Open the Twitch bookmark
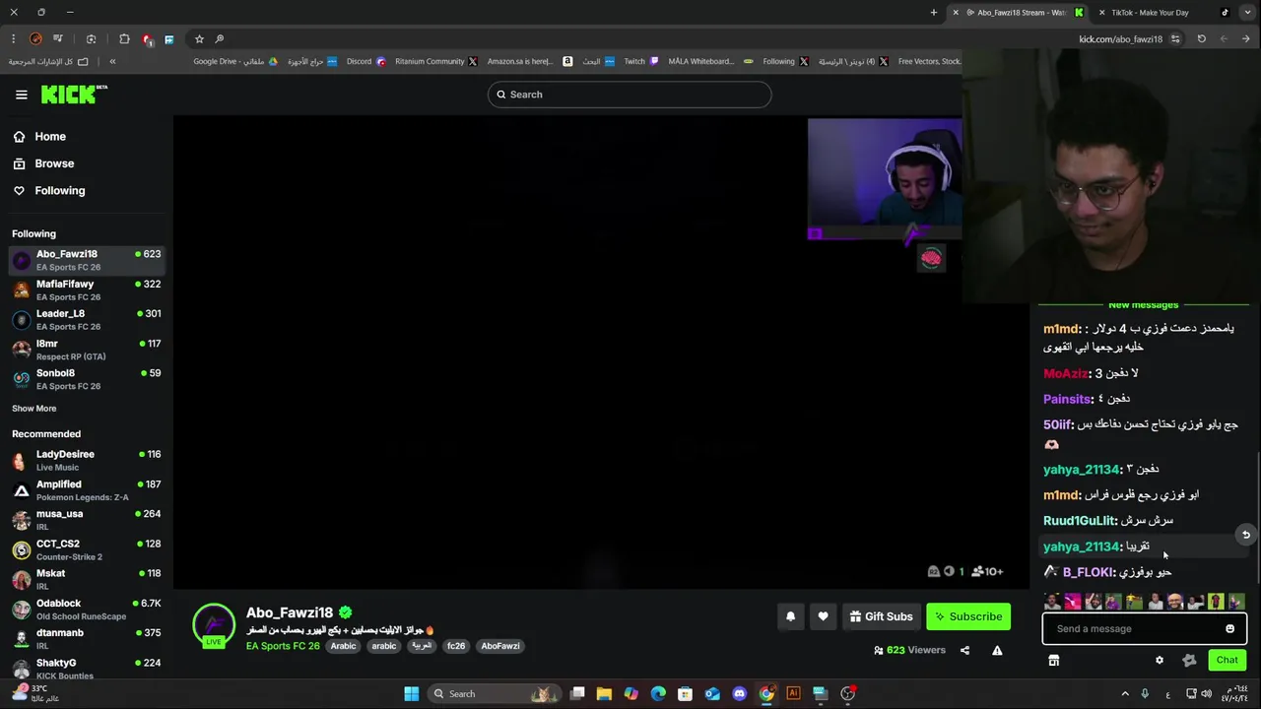 point(641,61)
